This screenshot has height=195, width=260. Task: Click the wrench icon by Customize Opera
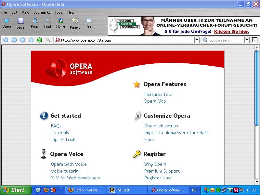click(138, 116)
